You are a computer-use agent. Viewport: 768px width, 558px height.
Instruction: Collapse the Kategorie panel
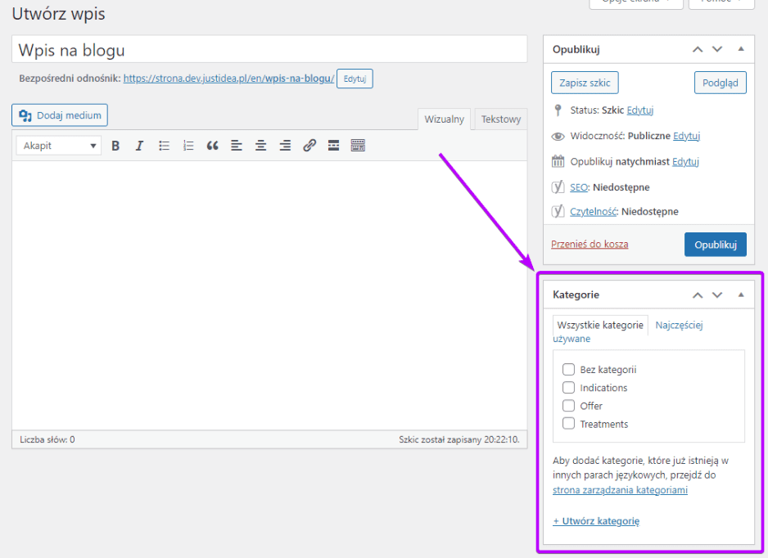coord(741,295)
